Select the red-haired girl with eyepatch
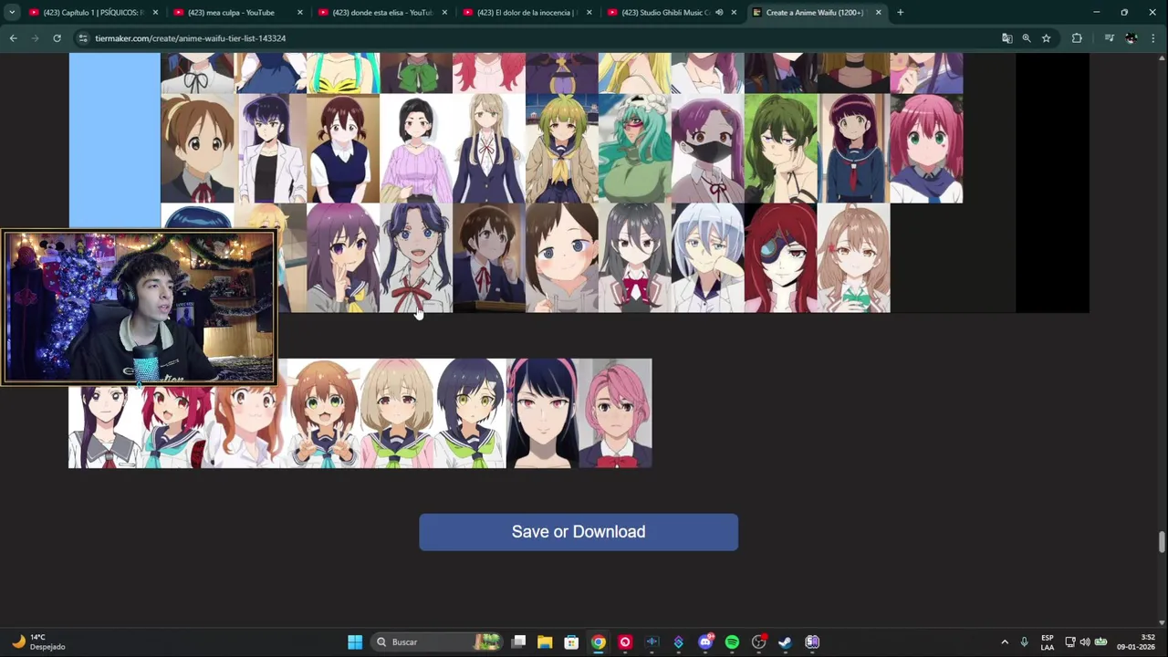1168x657 pixels. 780,258
